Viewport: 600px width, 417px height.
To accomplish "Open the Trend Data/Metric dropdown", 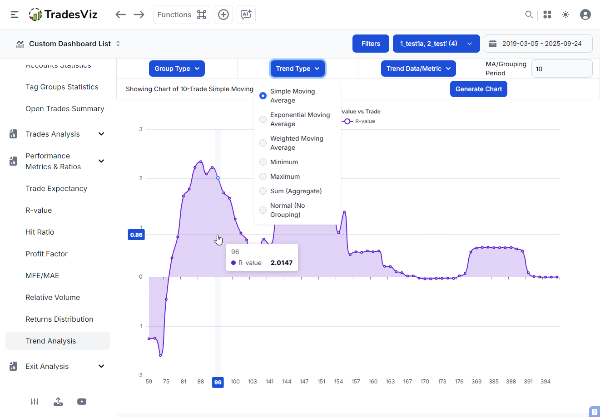I will pyautogui.click(x=418, y=69).
